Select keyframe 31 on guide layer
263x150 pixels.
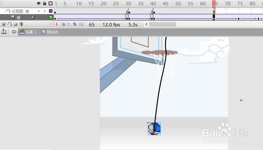coord(129,12)
